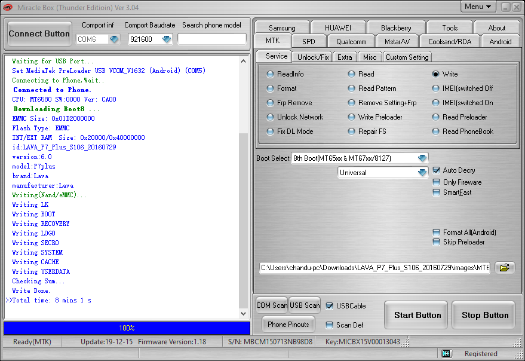Switch to the Samsung tab
Viewport: 525px width, 361px height.
pyautogui.click(x=282, y=28)
